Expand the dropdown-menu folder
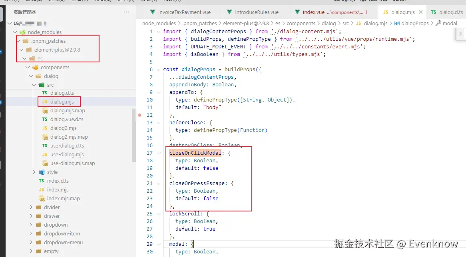This screenshot has width=466, height=257. click(x=63, y=243)
